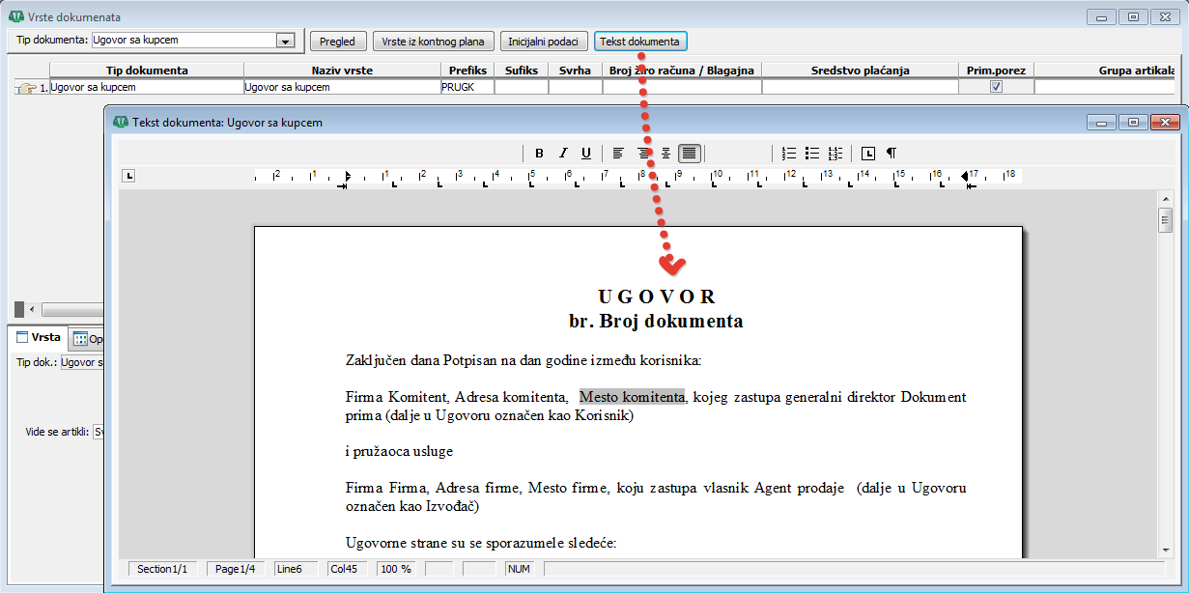Screen dimensions: 1189x593
Task: Open the Tip dokumenta dropdown
Action: (285, 41)
